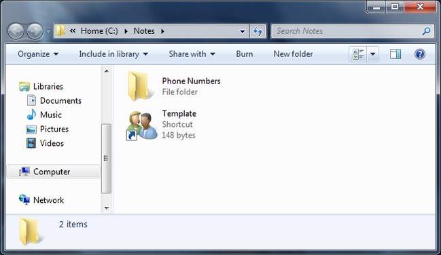Click the Change your view icon
441x255 pixels.
tap(358, 54)
